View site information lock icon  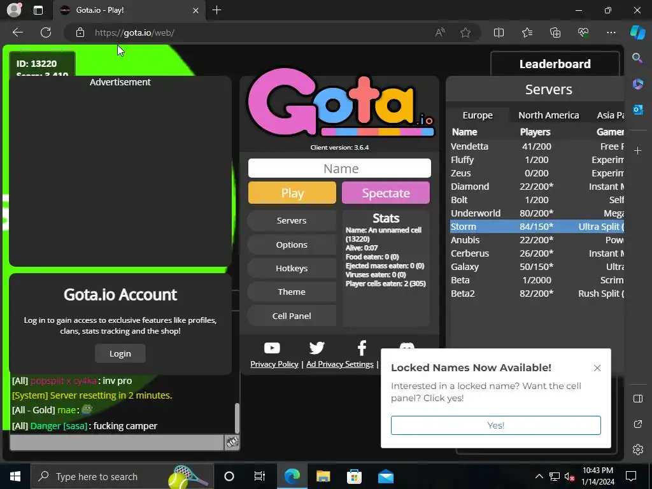80,32
